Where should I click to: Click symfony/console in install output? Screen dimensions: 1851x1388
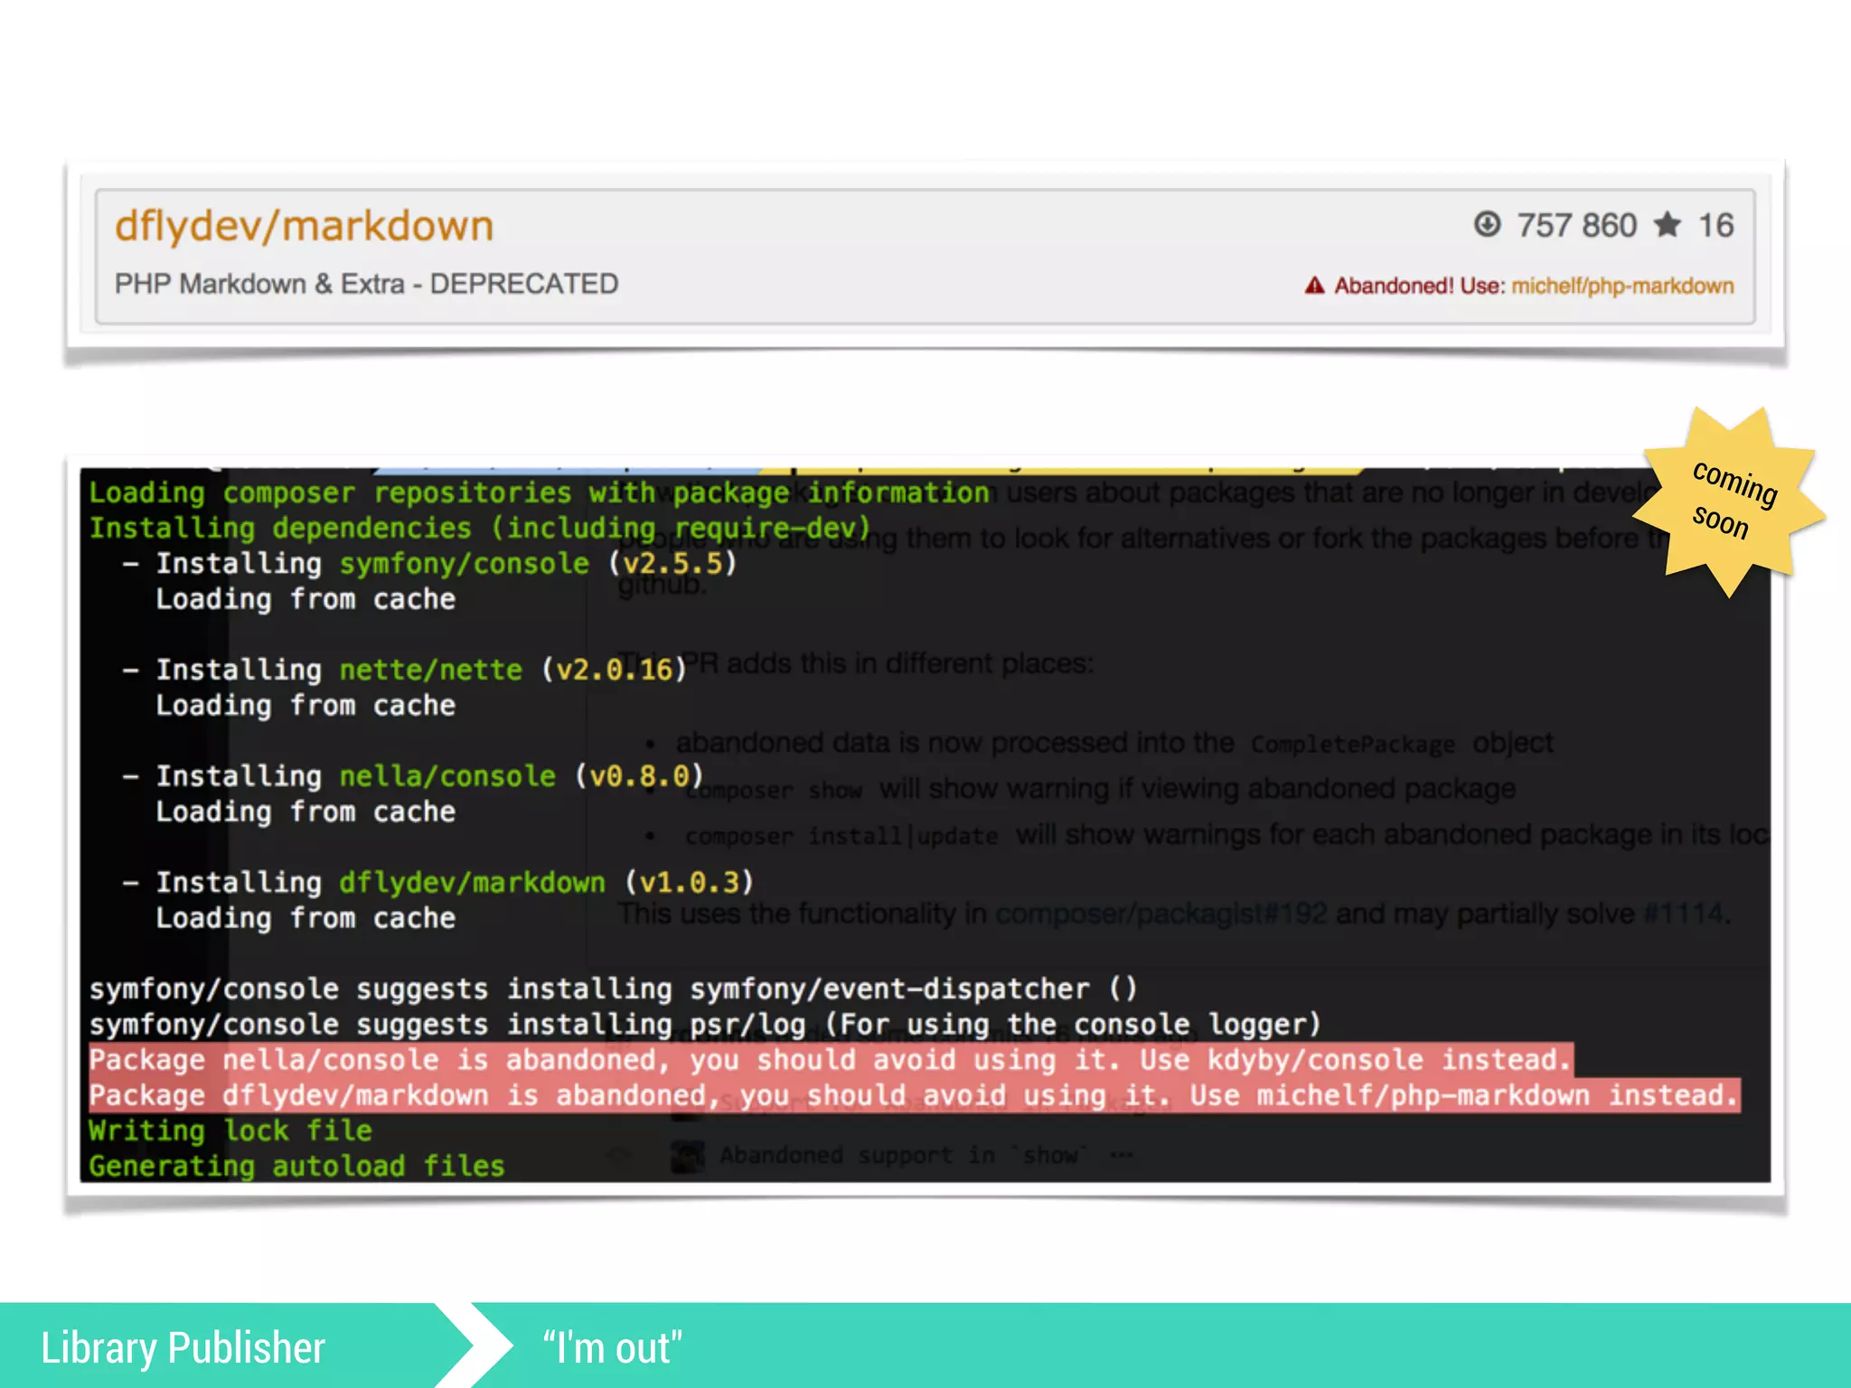[464, 564]
